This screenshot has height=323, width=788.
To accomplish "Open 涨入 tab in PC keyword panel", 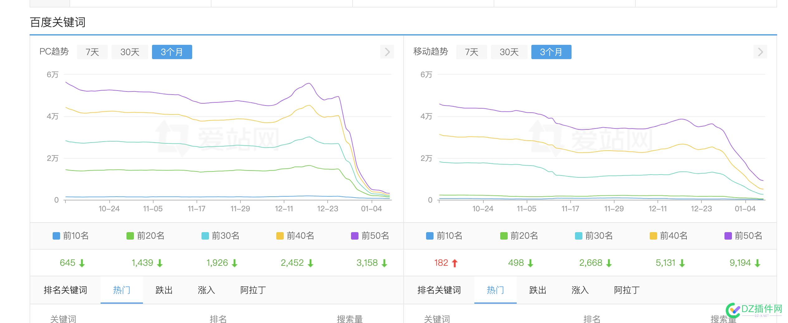I will 206,290.
